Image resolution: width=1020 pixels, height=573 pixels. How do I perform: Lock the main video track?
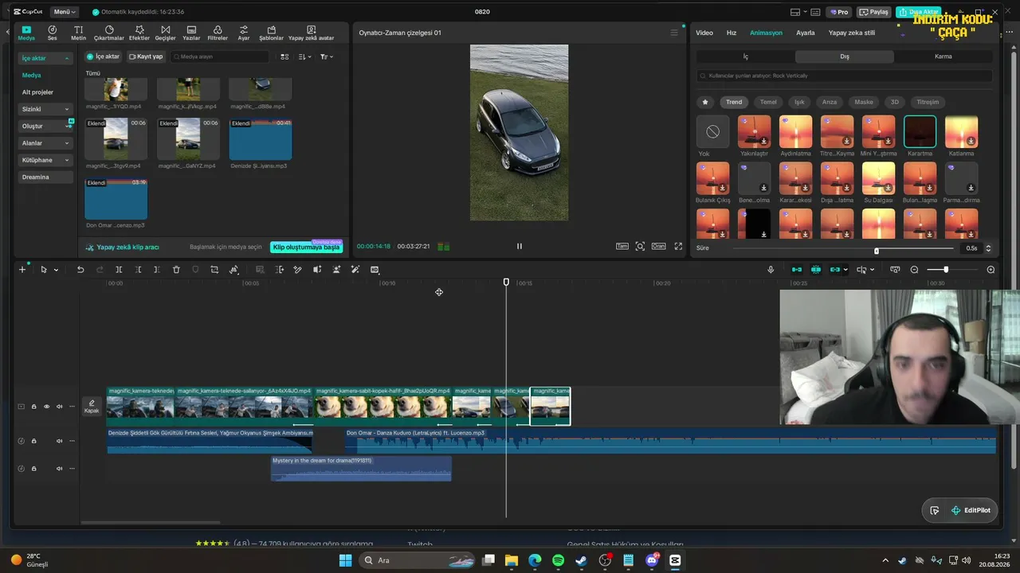pos(33,407)
